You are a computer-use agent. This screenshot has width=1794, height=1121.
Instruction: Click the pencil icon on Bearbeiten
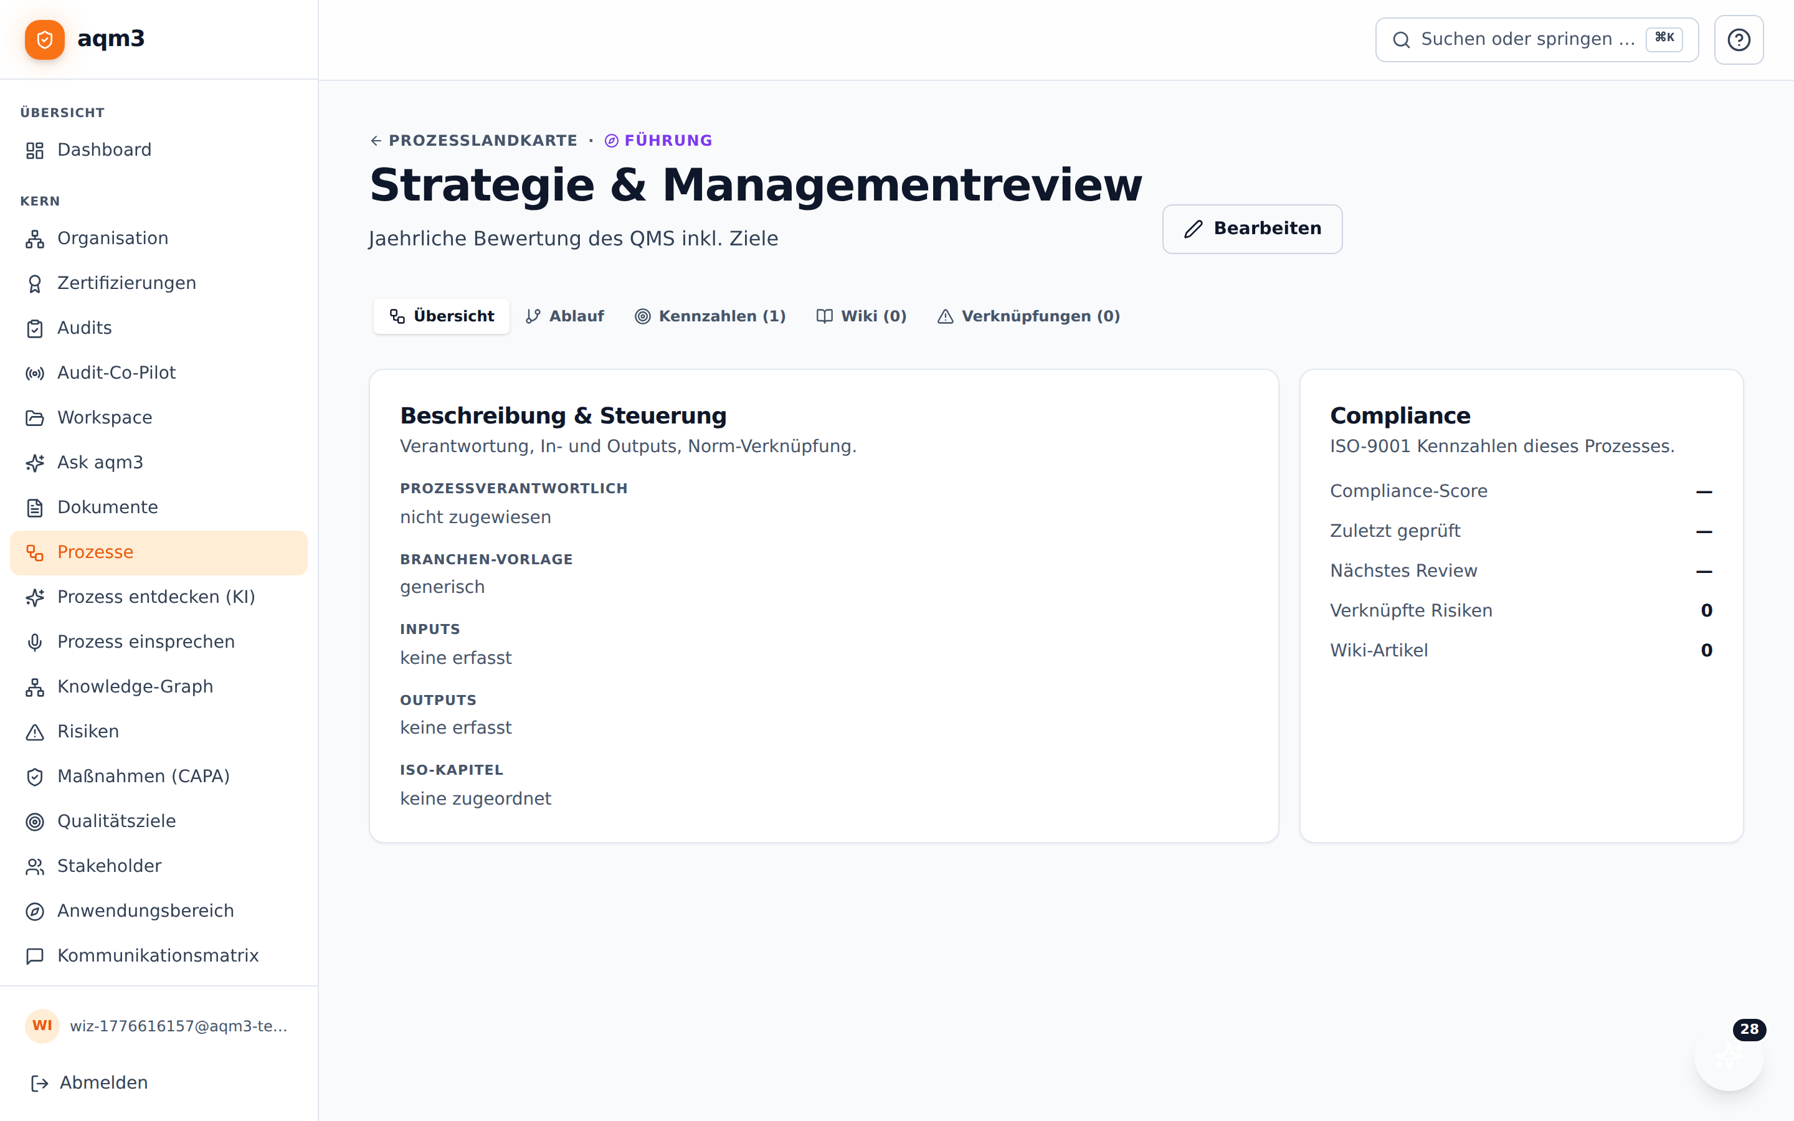[x=1193, y=229]
